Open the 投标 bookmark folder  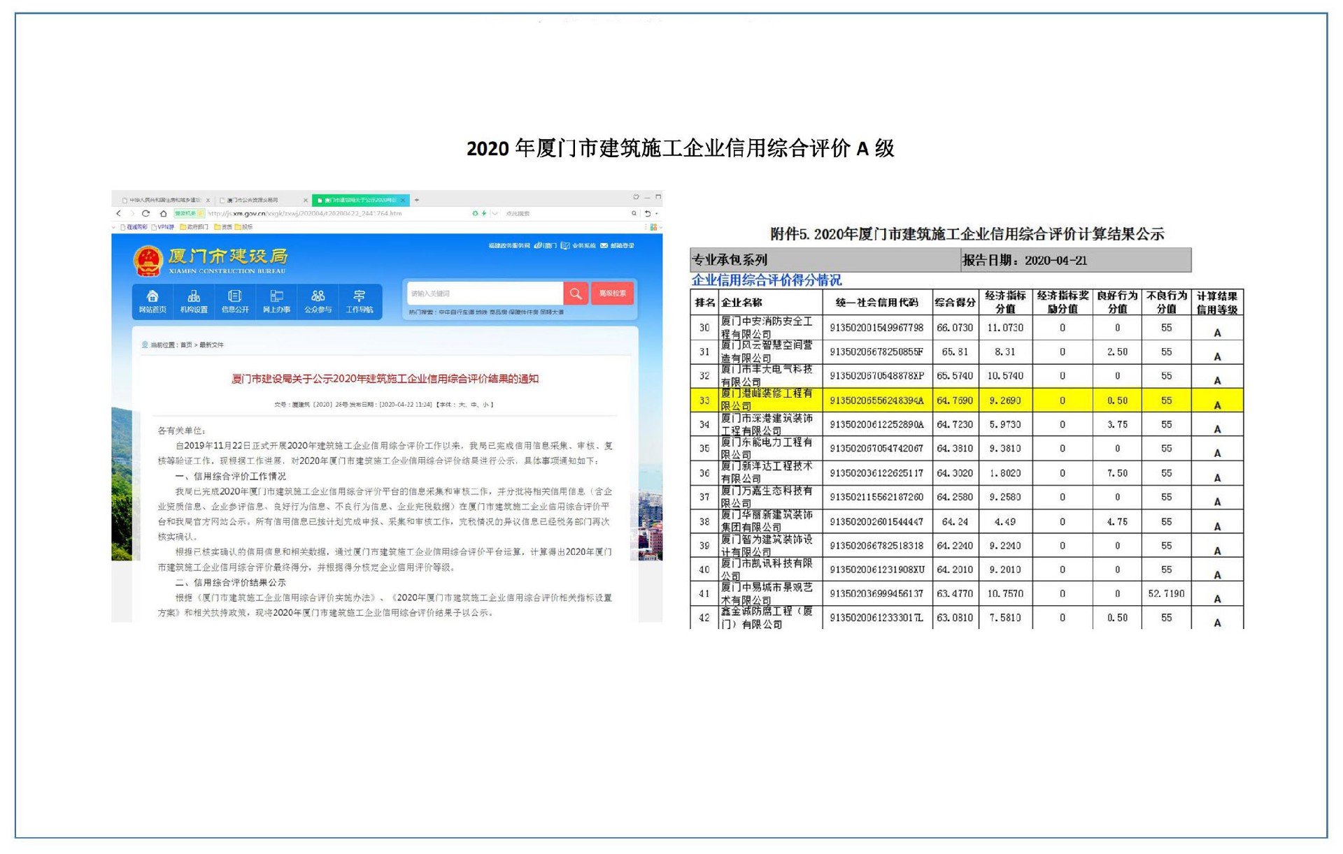click(x=243, y=227)
